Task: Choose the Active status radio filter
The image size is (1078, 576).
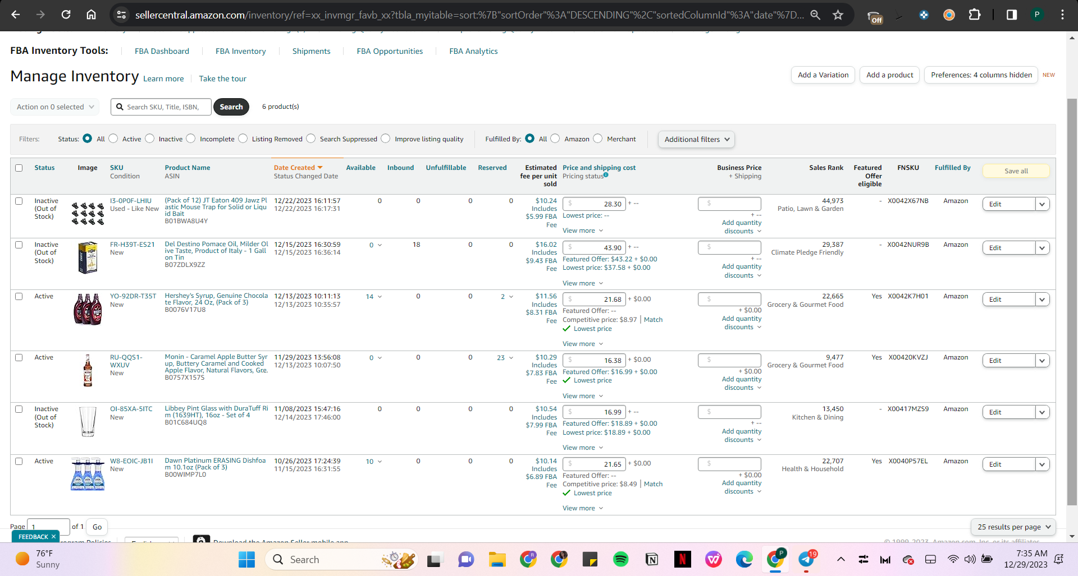Action: click(x=113, y=139)
